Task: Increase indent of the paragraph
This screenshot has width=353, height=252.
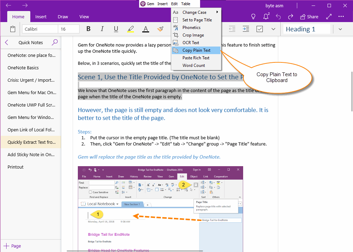Action: [246, 29]
